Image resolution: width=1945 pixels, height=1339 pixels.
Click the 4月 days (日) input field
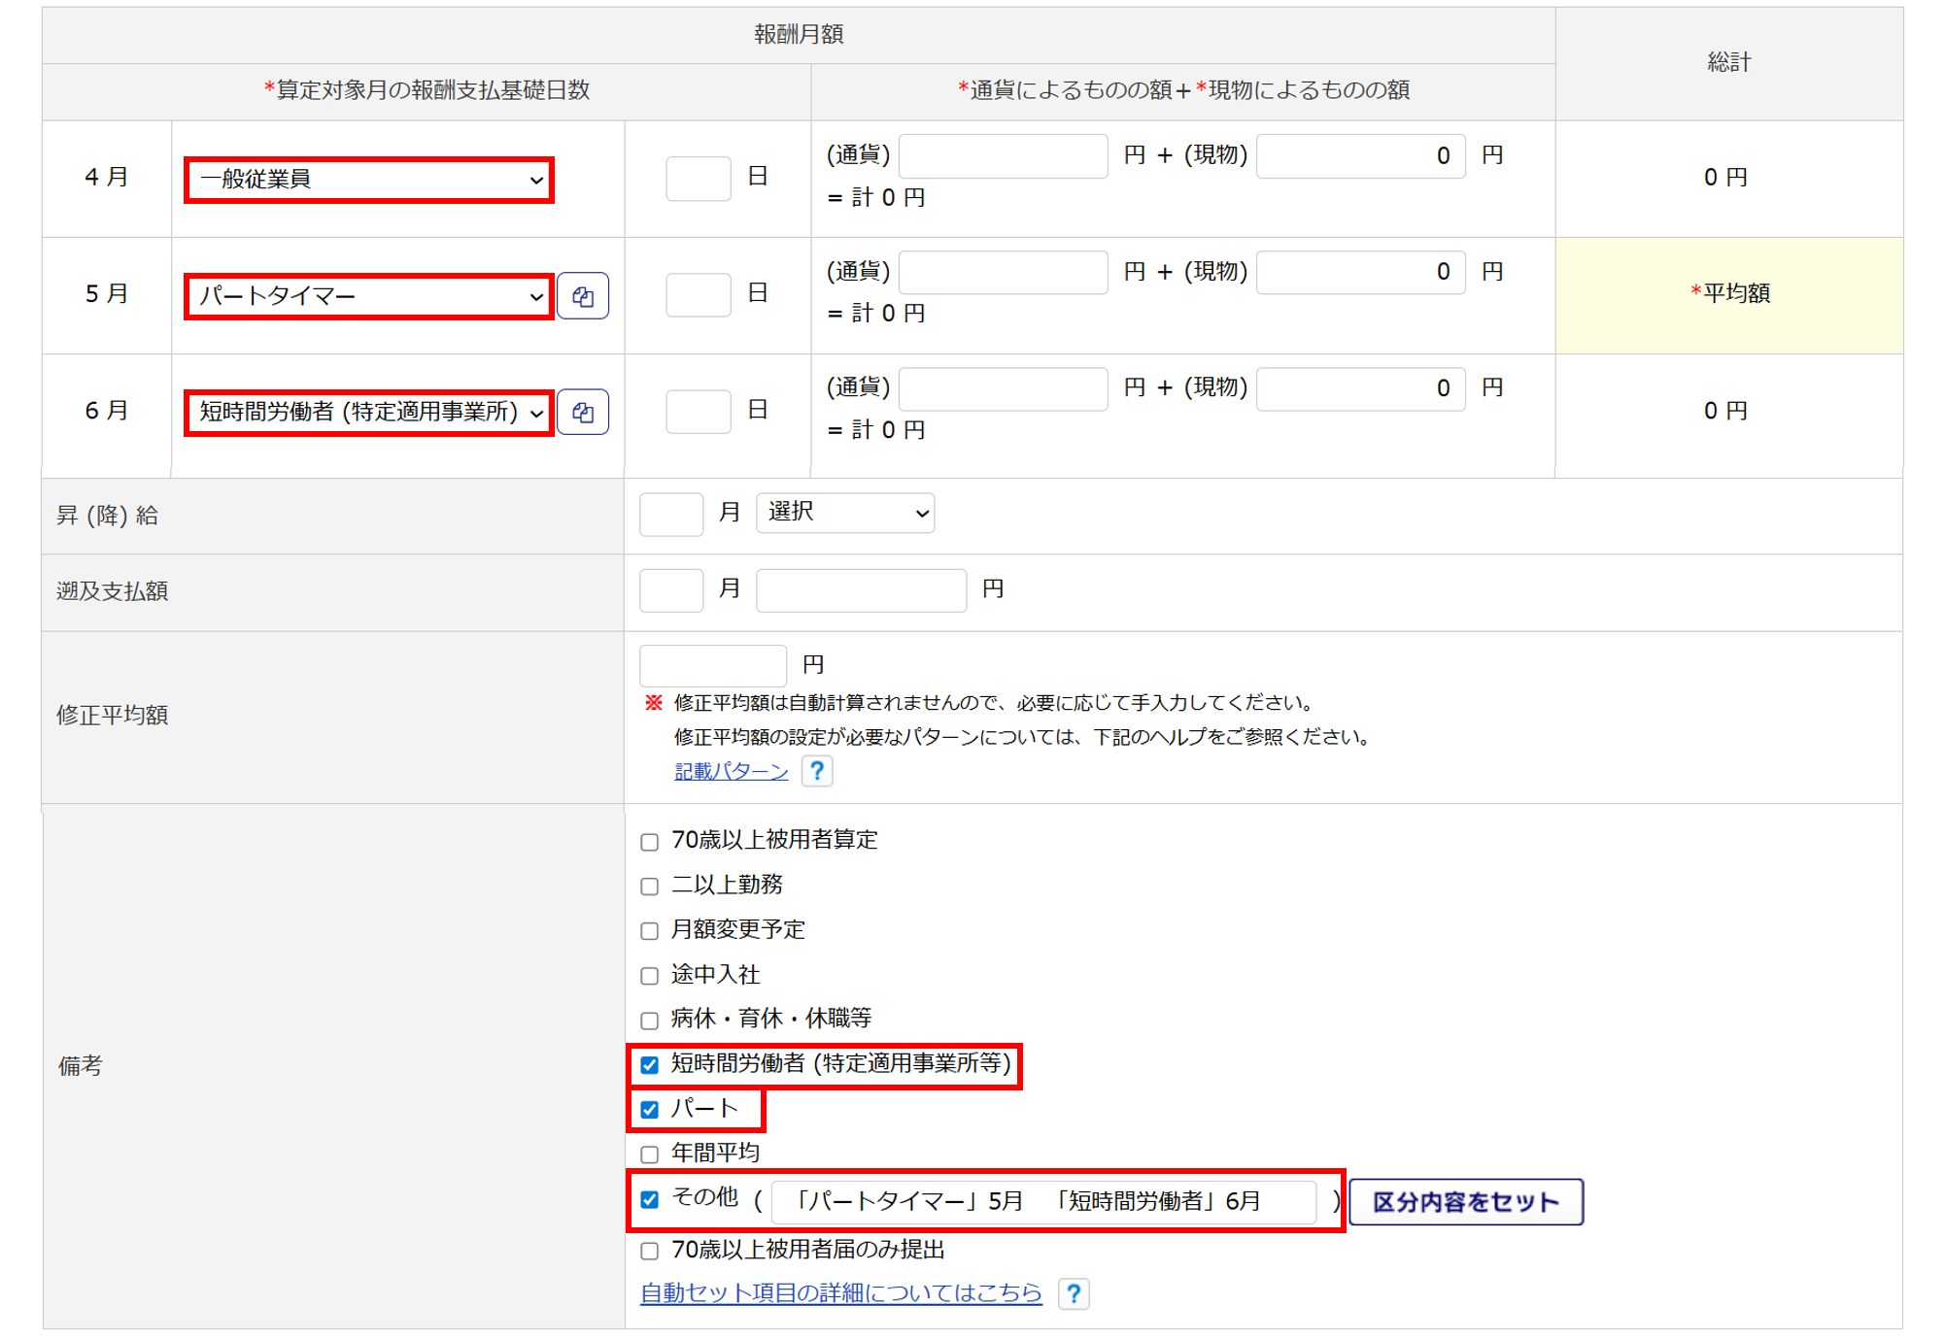(698, 179)
